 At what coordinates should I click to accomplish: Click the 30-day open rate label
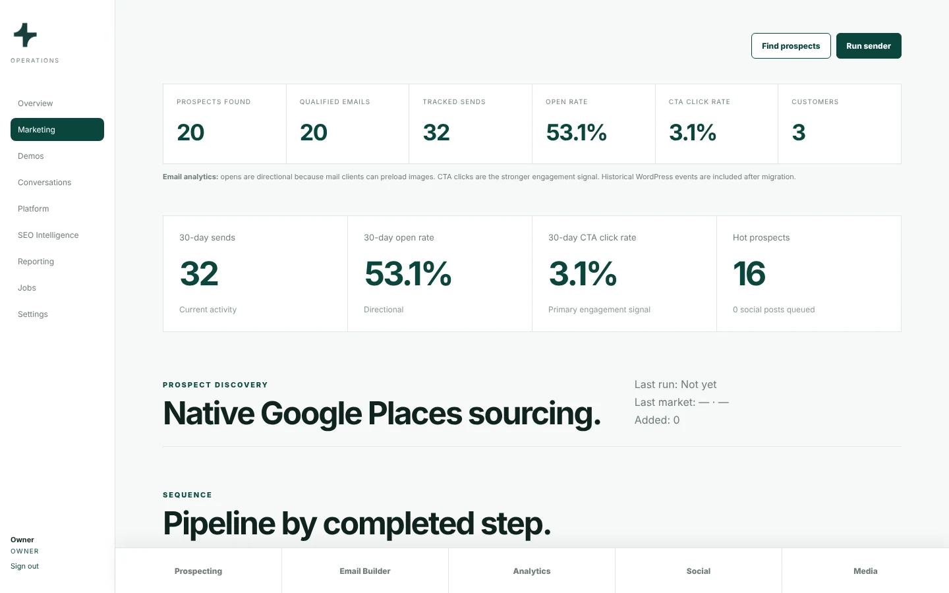pos(399,238)
